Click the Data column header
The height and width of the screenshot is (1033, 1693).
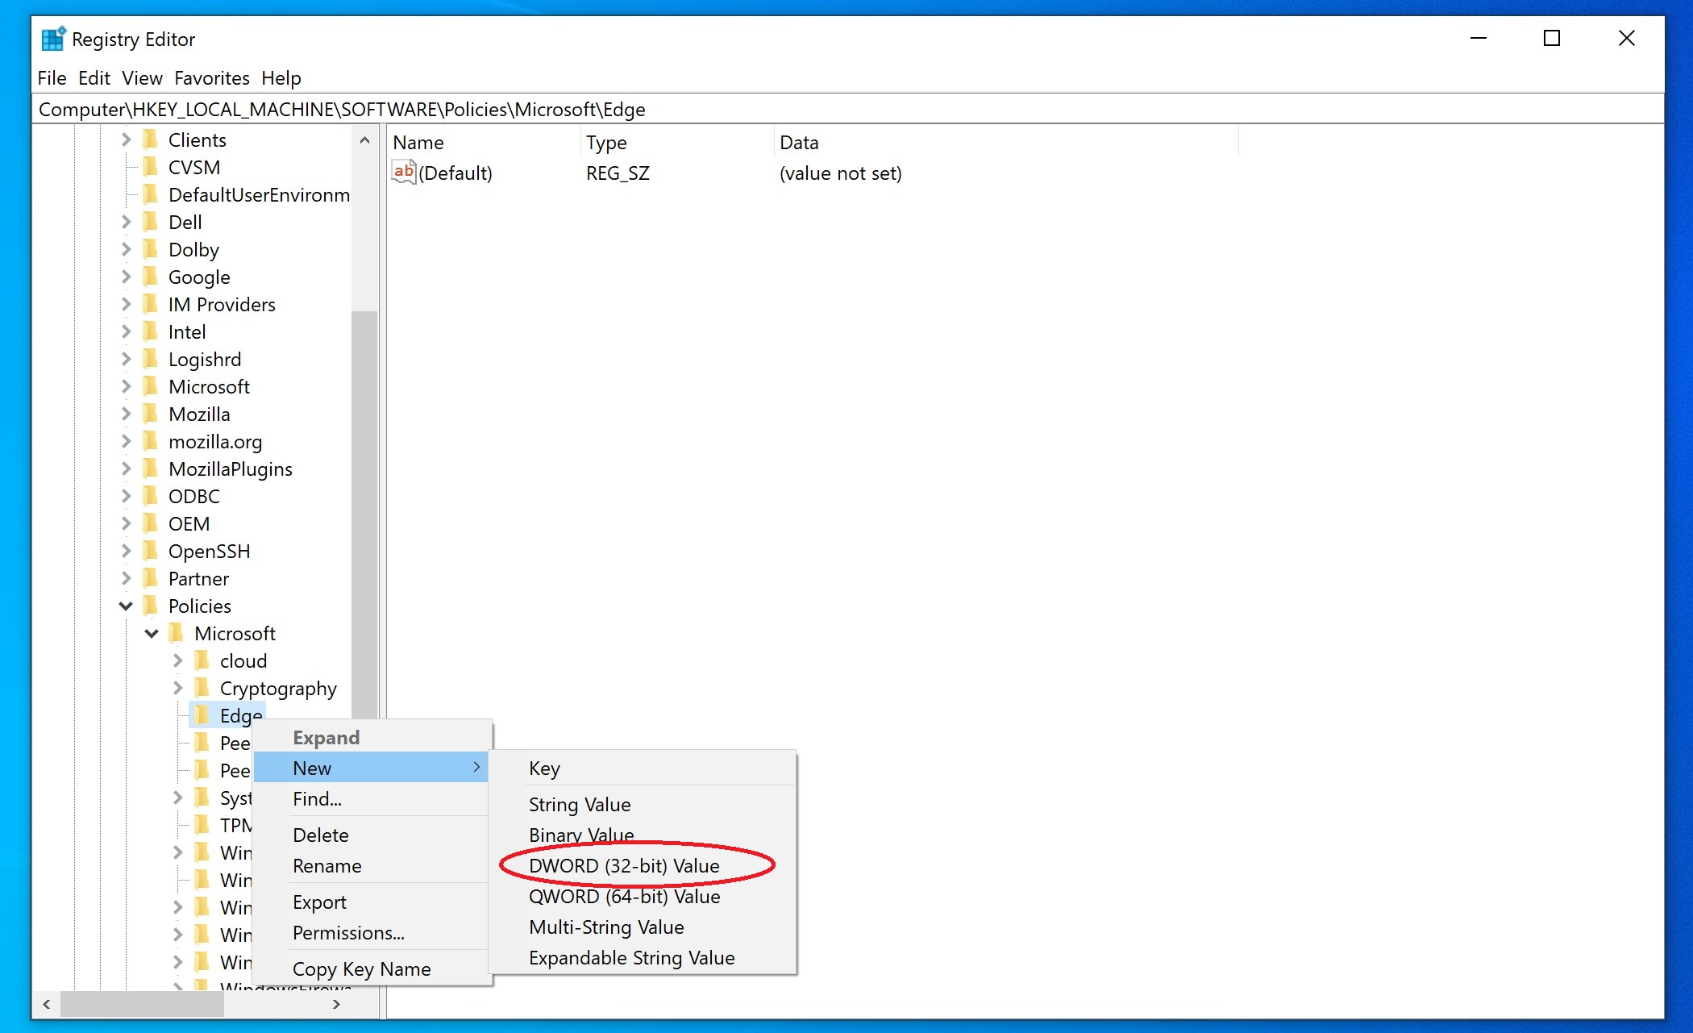pos(1005,143)
